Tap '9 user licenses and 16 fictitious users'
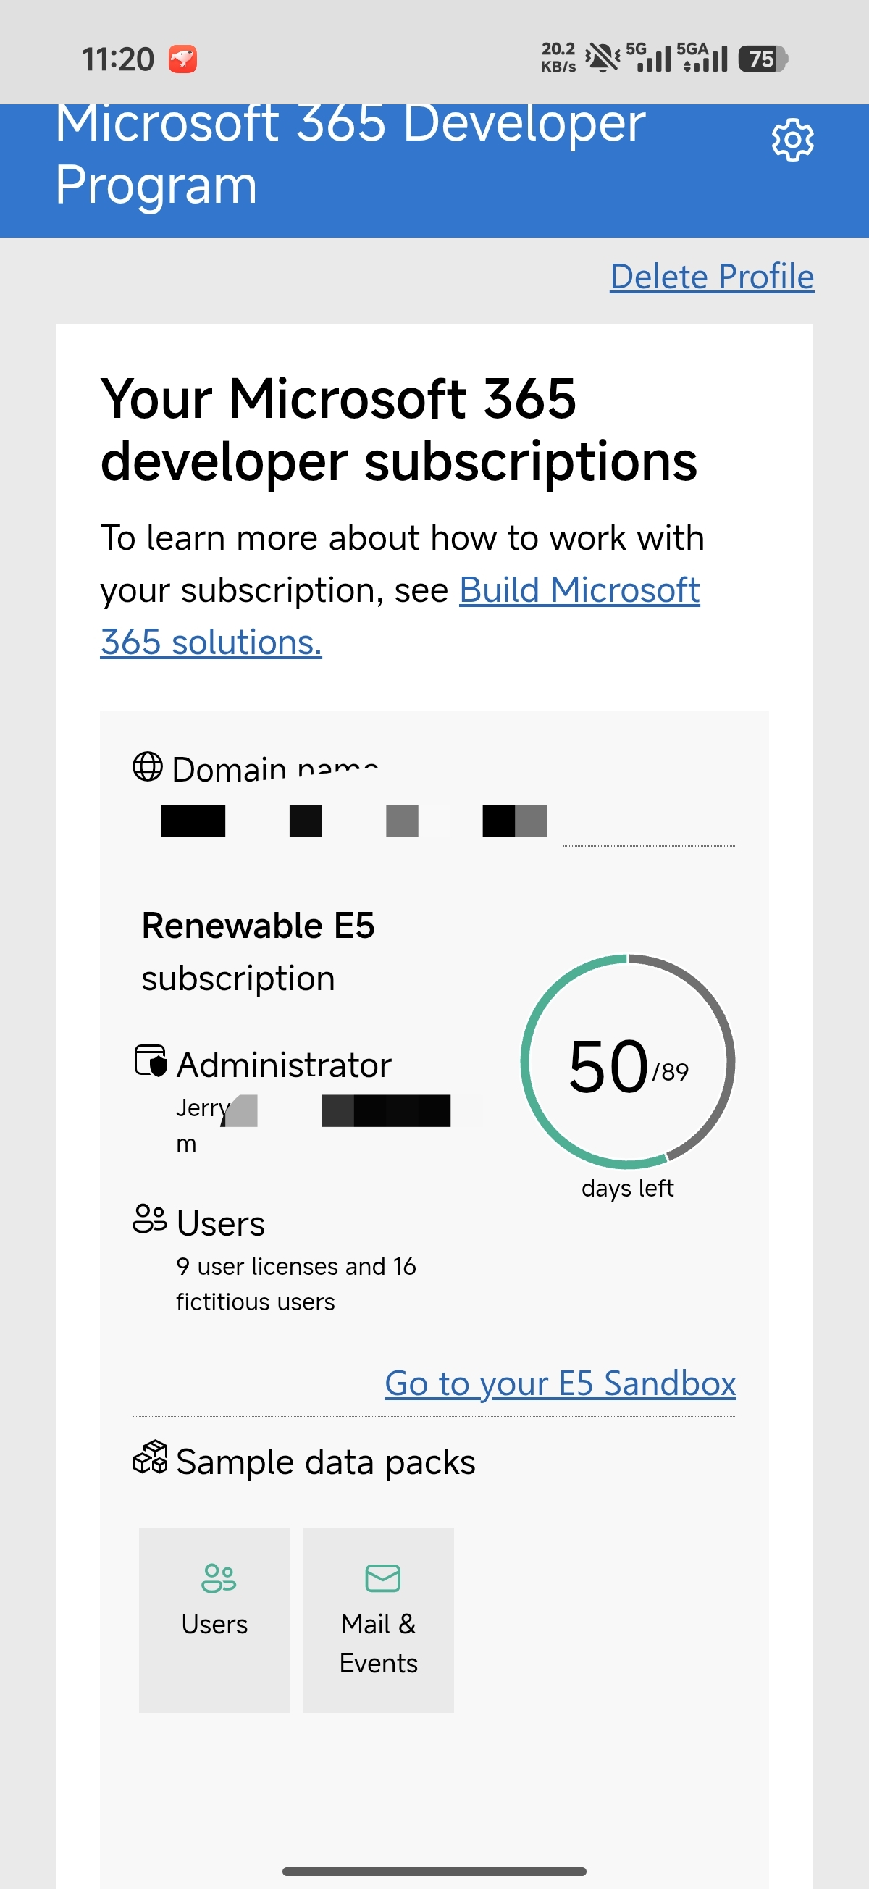The height and width of the screenshot is (1889, 869). pos(296,1283)
